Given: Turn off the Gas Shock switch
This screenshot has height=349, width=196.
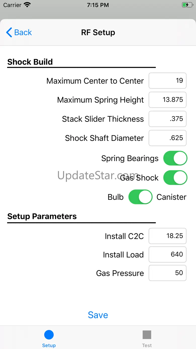Looking at the screenshot, I should pyautogui.click(x=175, y=178).
